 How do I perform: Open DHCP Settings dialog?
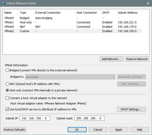132,109
